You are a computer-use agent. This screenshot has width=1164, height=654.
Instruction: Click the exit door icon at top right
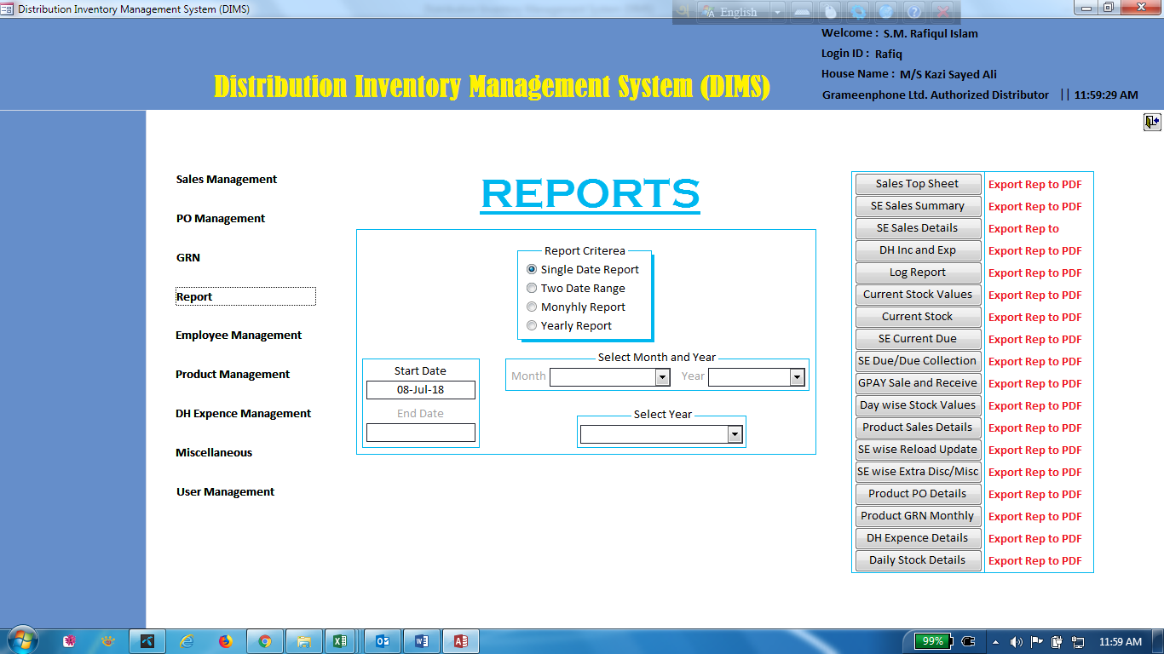(x=1152, y=122)
